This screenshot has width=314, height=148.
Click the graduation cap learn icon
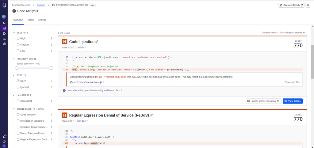(64, 90)
